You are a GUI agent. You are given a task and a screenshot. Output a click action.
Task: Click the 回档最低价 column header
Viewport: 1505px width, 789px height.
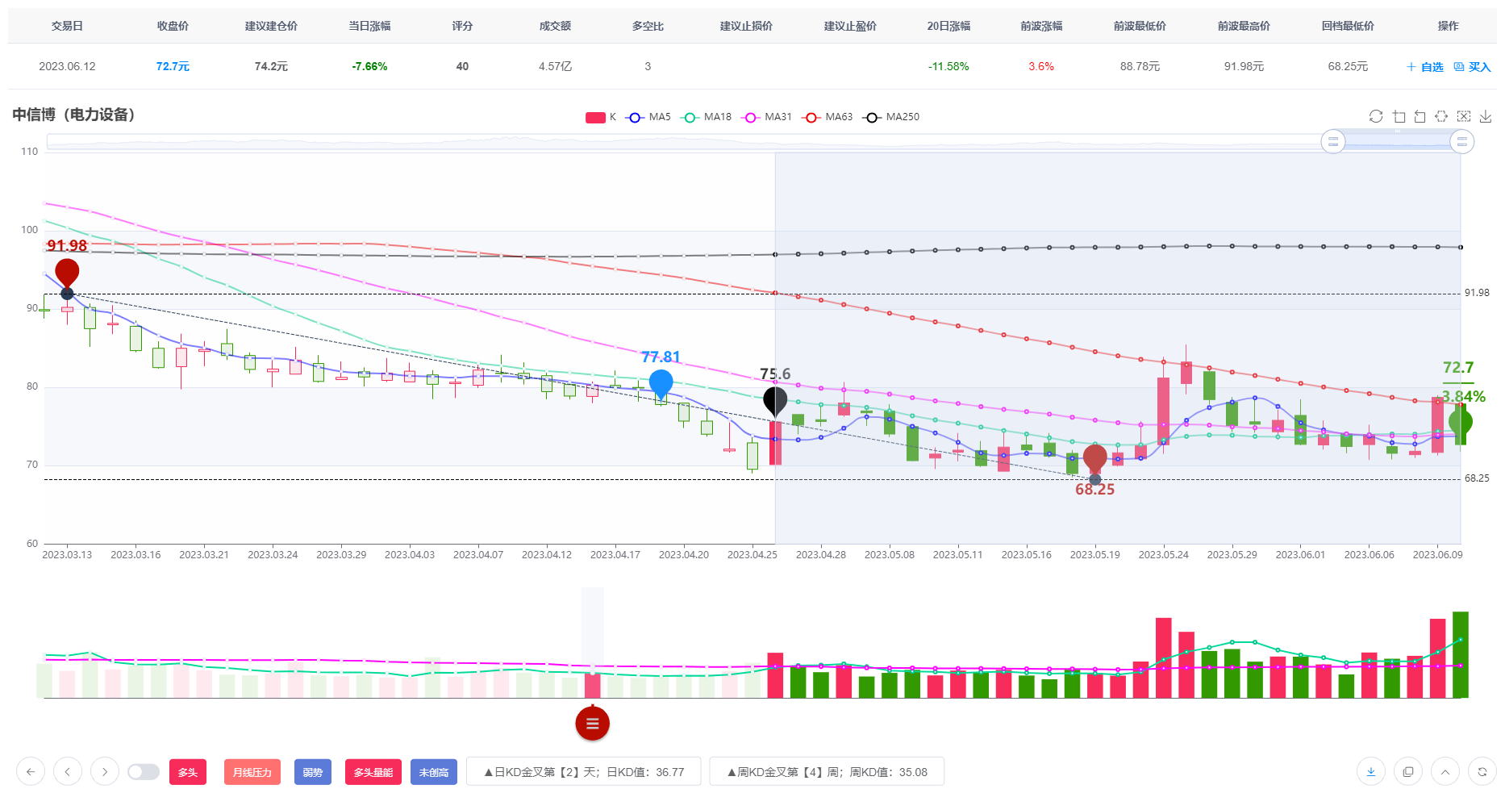[1348, 26]
